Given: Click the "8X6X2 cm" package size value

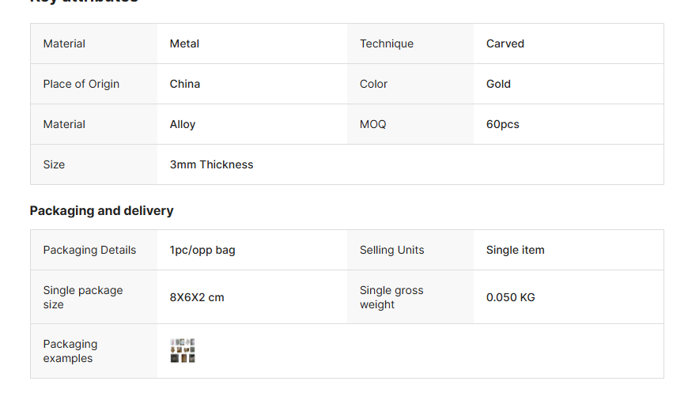Looking at the screenshot, I should (197, 297).
